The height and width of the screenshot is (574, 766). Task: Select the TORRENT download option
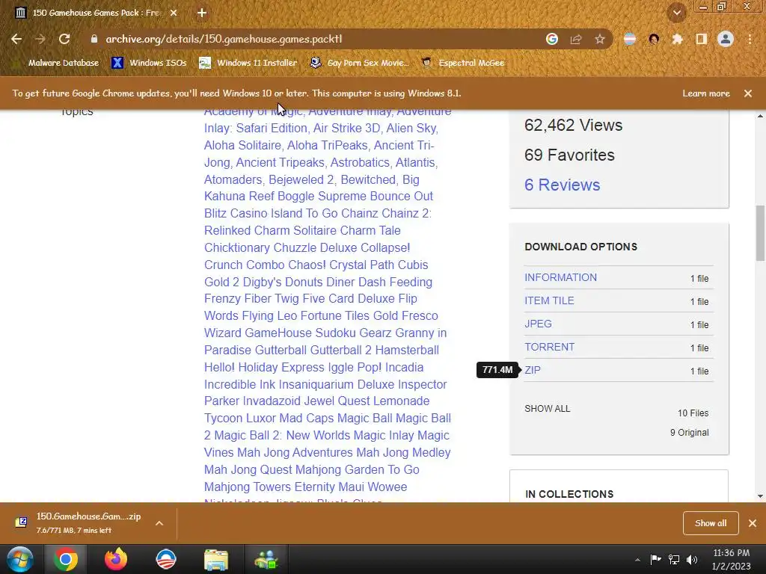(550, 347)
